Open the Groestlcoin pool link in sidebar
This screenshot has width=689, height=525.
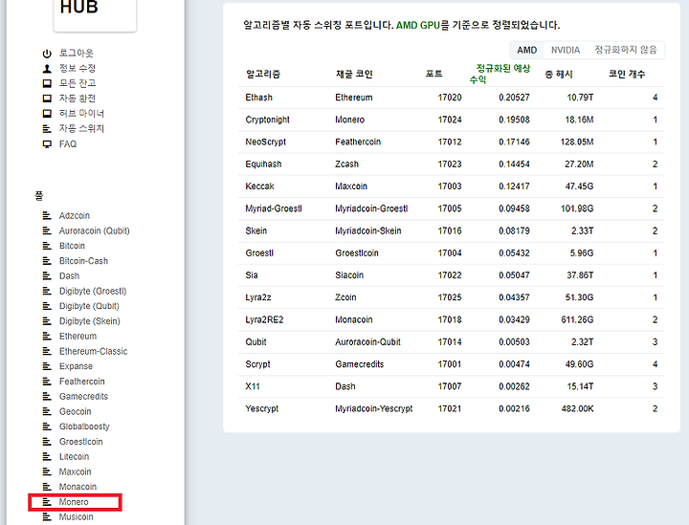(x=80, y=442)
